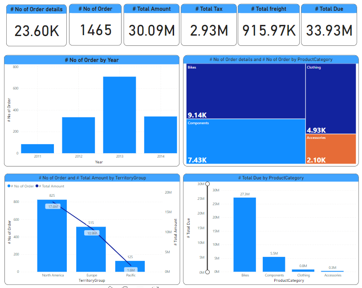Select the 2011 bar in Order by Year
The image size is (362, 288).
[x=37, y=149]
